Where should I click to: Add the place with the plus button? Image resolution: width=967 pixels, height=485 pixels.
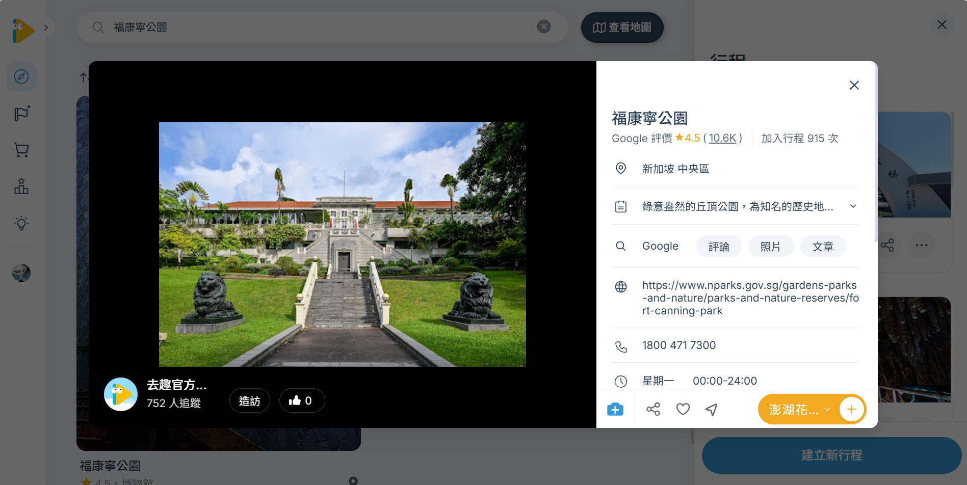point(852,409)
